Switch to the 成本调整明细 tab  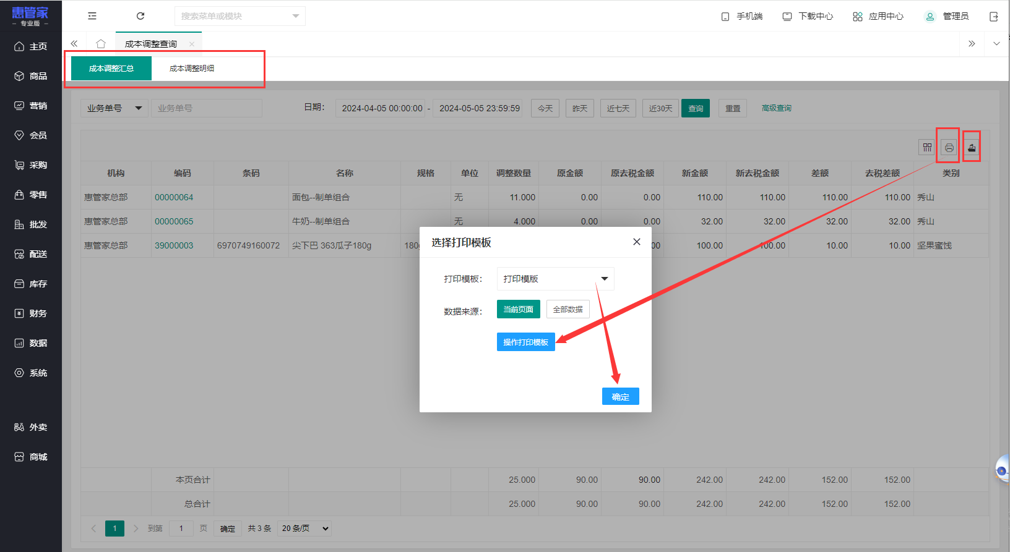coord(192,69)
